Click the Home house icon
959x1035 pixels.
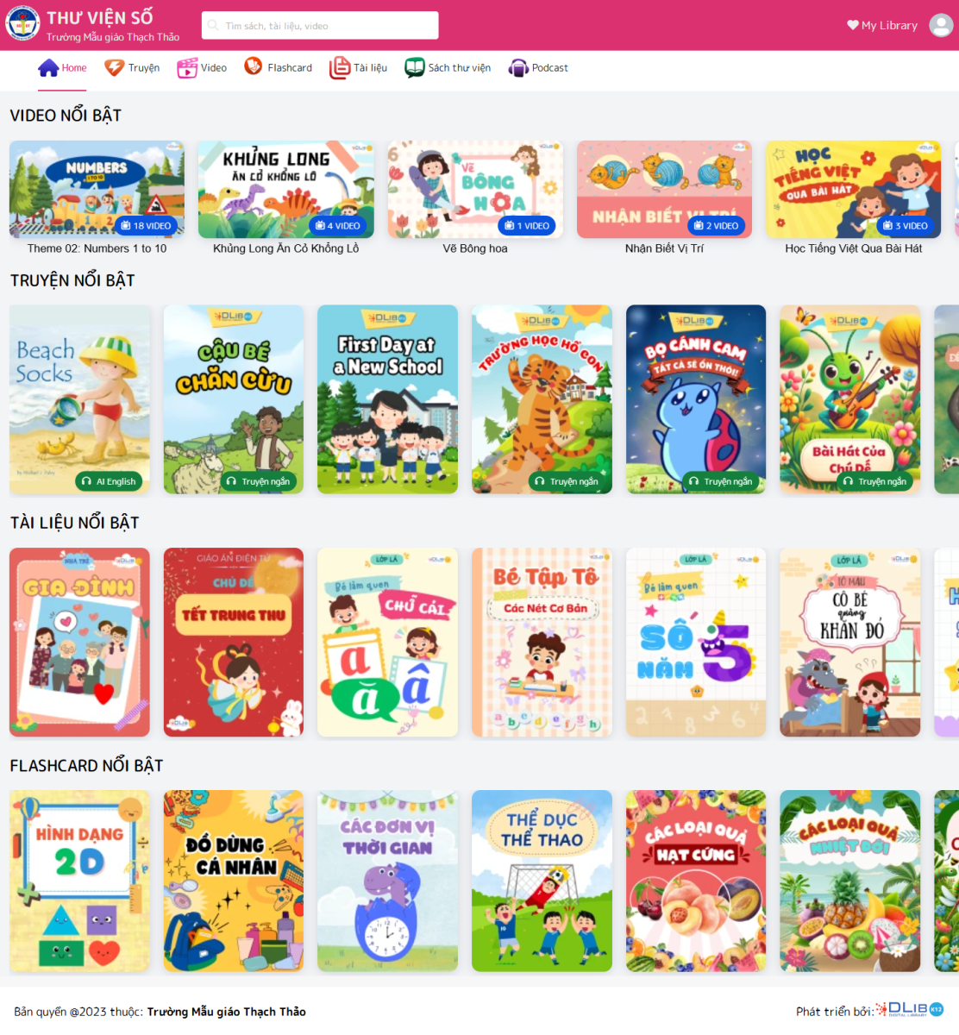coord(48,68)
